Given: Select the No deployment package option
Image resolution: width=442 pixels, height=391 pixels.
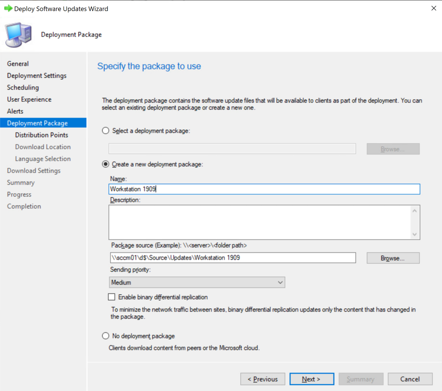Looking at the screenshot, I should pyautogui.click(x=105, y=336).
